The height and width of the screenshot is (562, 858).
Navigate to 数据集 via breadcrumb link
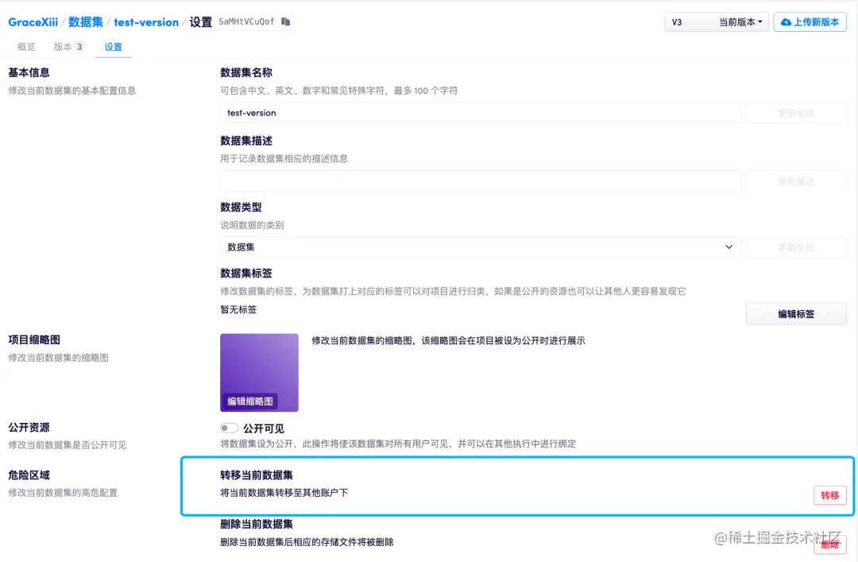(x=86, y=22)
